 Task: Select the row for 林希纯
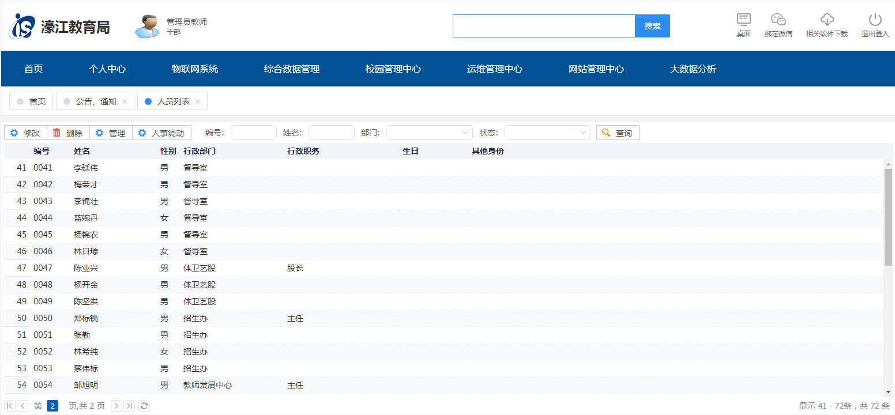(x=444, y=352)
